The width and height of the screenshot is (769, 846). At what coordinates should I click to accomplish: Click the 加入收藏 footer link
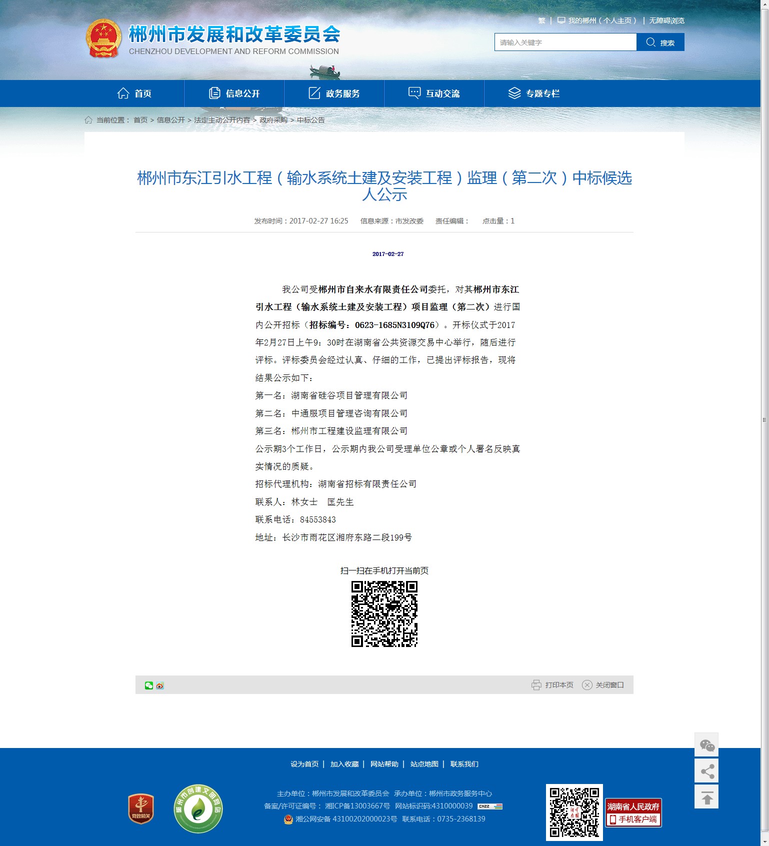344,764
